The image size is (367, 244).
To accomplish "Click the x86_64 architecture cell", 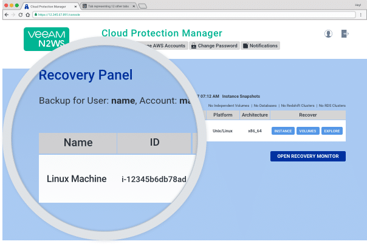I will [x=255, y=131].
